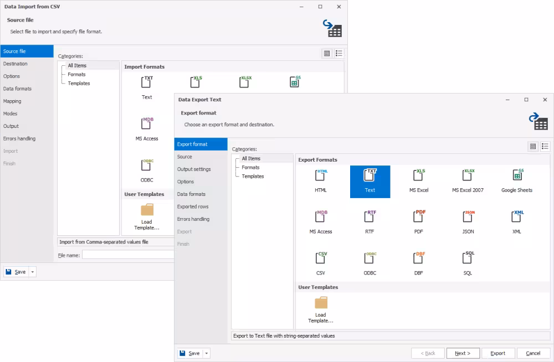Image resolution: width=554 pixels, height=362 pixels.
Task: Select Text import format in Data Import window
Action: [x=147, y=89]
